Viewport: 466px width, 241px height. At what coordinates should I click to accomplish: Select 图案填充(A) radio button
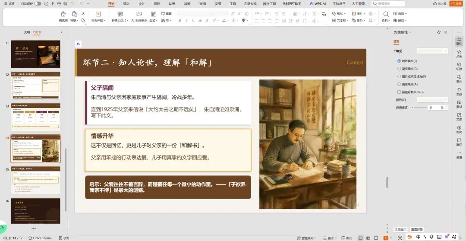coord(399,84)
